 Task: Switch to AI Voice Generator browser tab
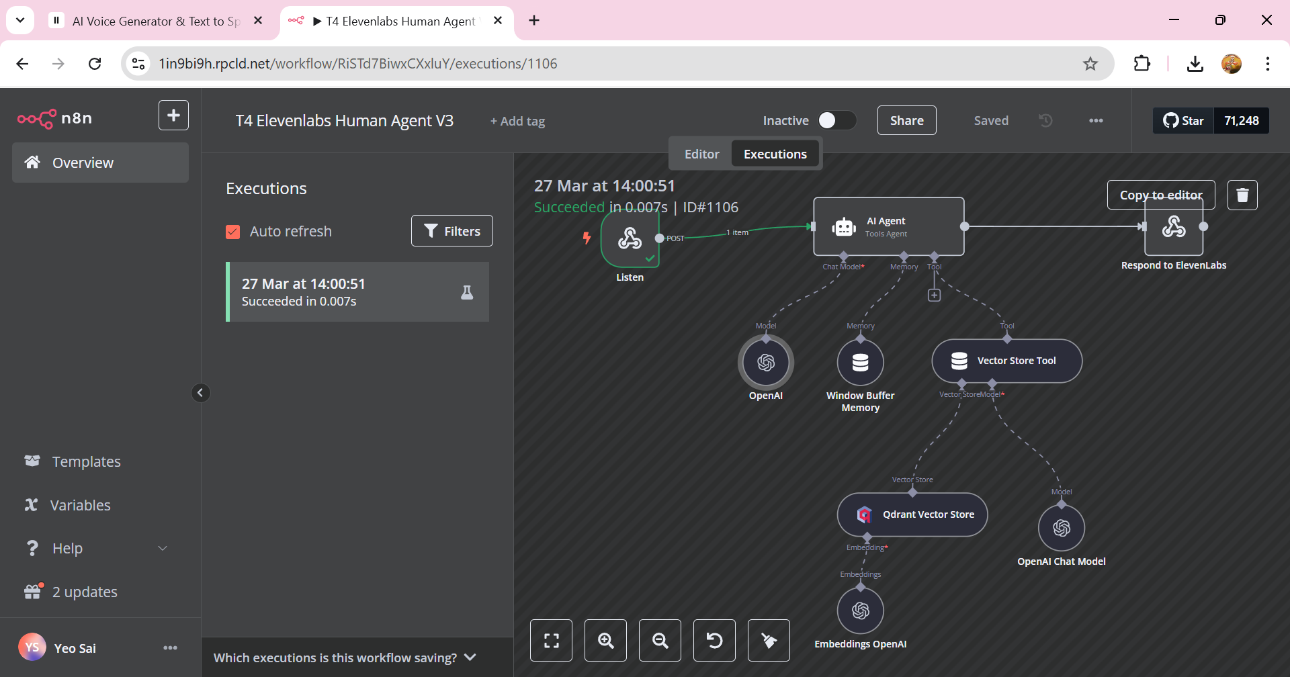[155, 21]
